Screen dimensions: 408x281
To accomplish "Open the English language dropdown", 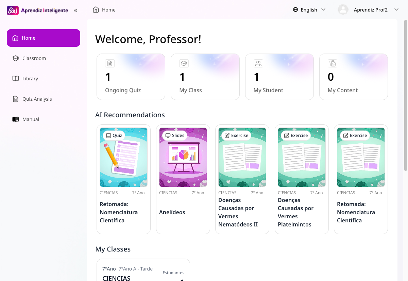I will 309,9.
